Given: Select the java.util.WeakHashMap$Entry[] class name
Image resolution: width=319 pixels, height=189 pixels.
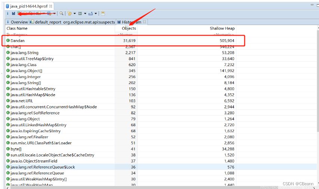Looking at the screenshot, I should (38, 179).
